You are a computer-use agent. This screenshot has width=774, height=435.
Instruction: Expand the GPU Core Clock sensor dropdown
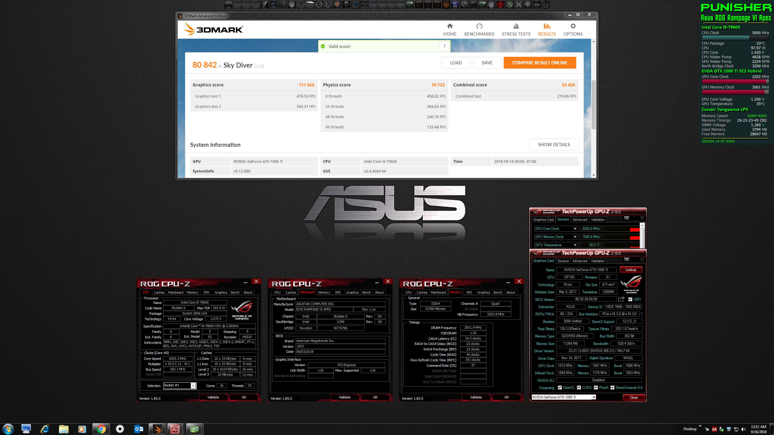pyautogui.click(x=575, y=229)
